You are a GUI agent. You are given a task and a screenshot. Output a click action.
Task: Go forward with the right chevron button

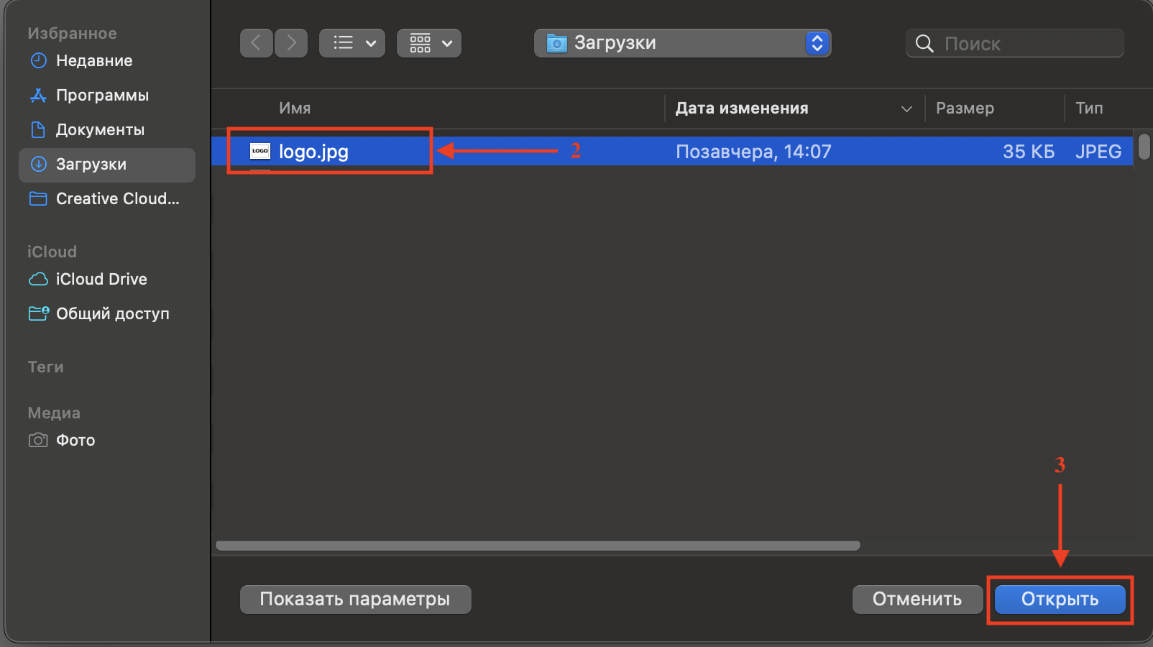pyautogui.click(x=291, y=43)
